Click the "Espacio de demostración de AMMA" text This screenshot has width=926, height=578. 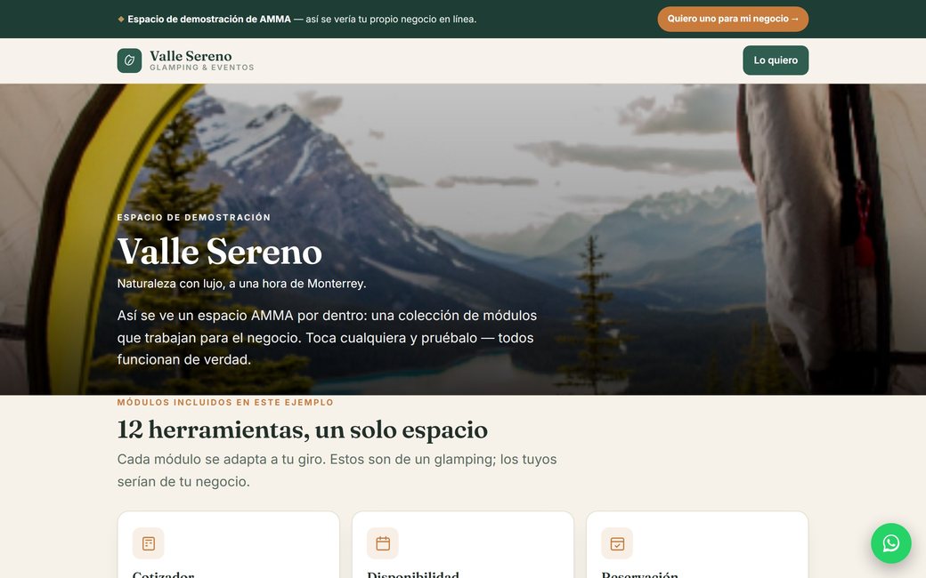pyautogui.click(x=209, y=19)
